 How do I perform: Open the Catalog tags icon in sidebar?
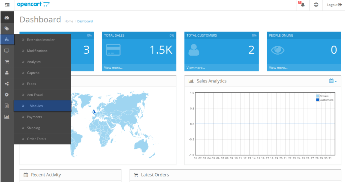point(7,28)
